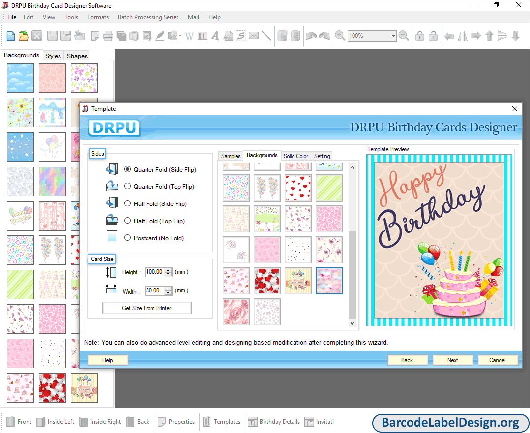Click the Save toolbar icon
Viewport: 530px width, 433px height.
pyautogui.click(x=52, y=36)
